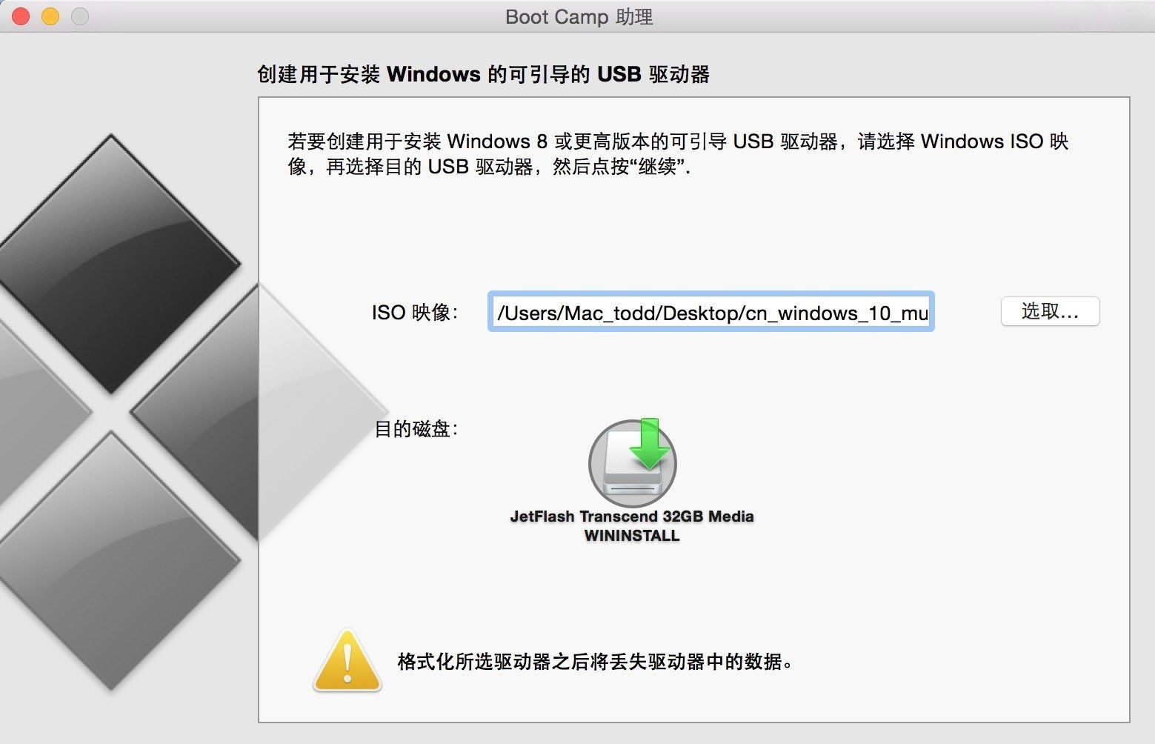This screenshot has width=1155, height=744.
Task: Click the JetFlash Transcend 32GB Media label
Action: pos(632,517)
